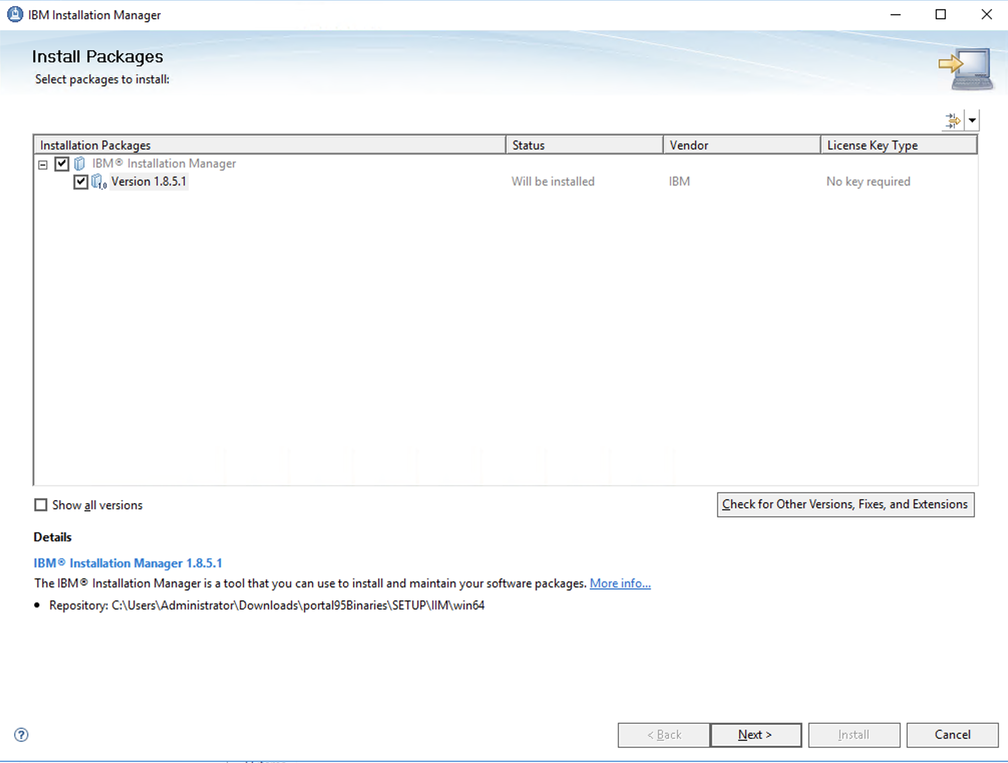Image resolution: width=1008 pixels, height=763 pixels.
Task: Click the help question mark icon
Action: click(x=21, y=734)
